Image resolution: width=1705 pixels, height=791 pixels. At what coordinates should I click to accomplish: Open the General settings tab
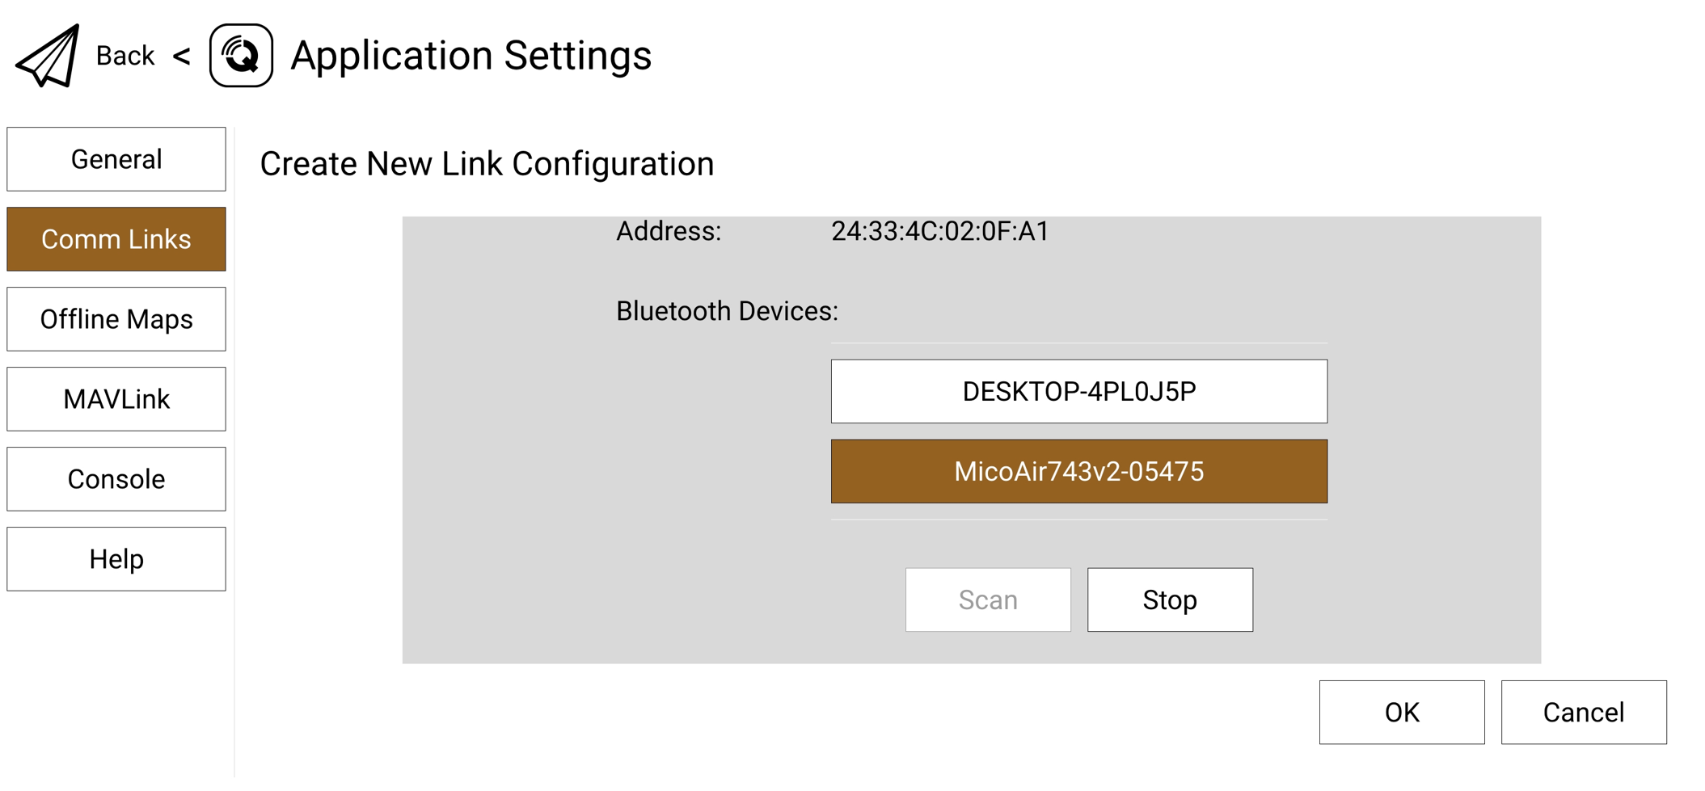[x=116, y=159]
